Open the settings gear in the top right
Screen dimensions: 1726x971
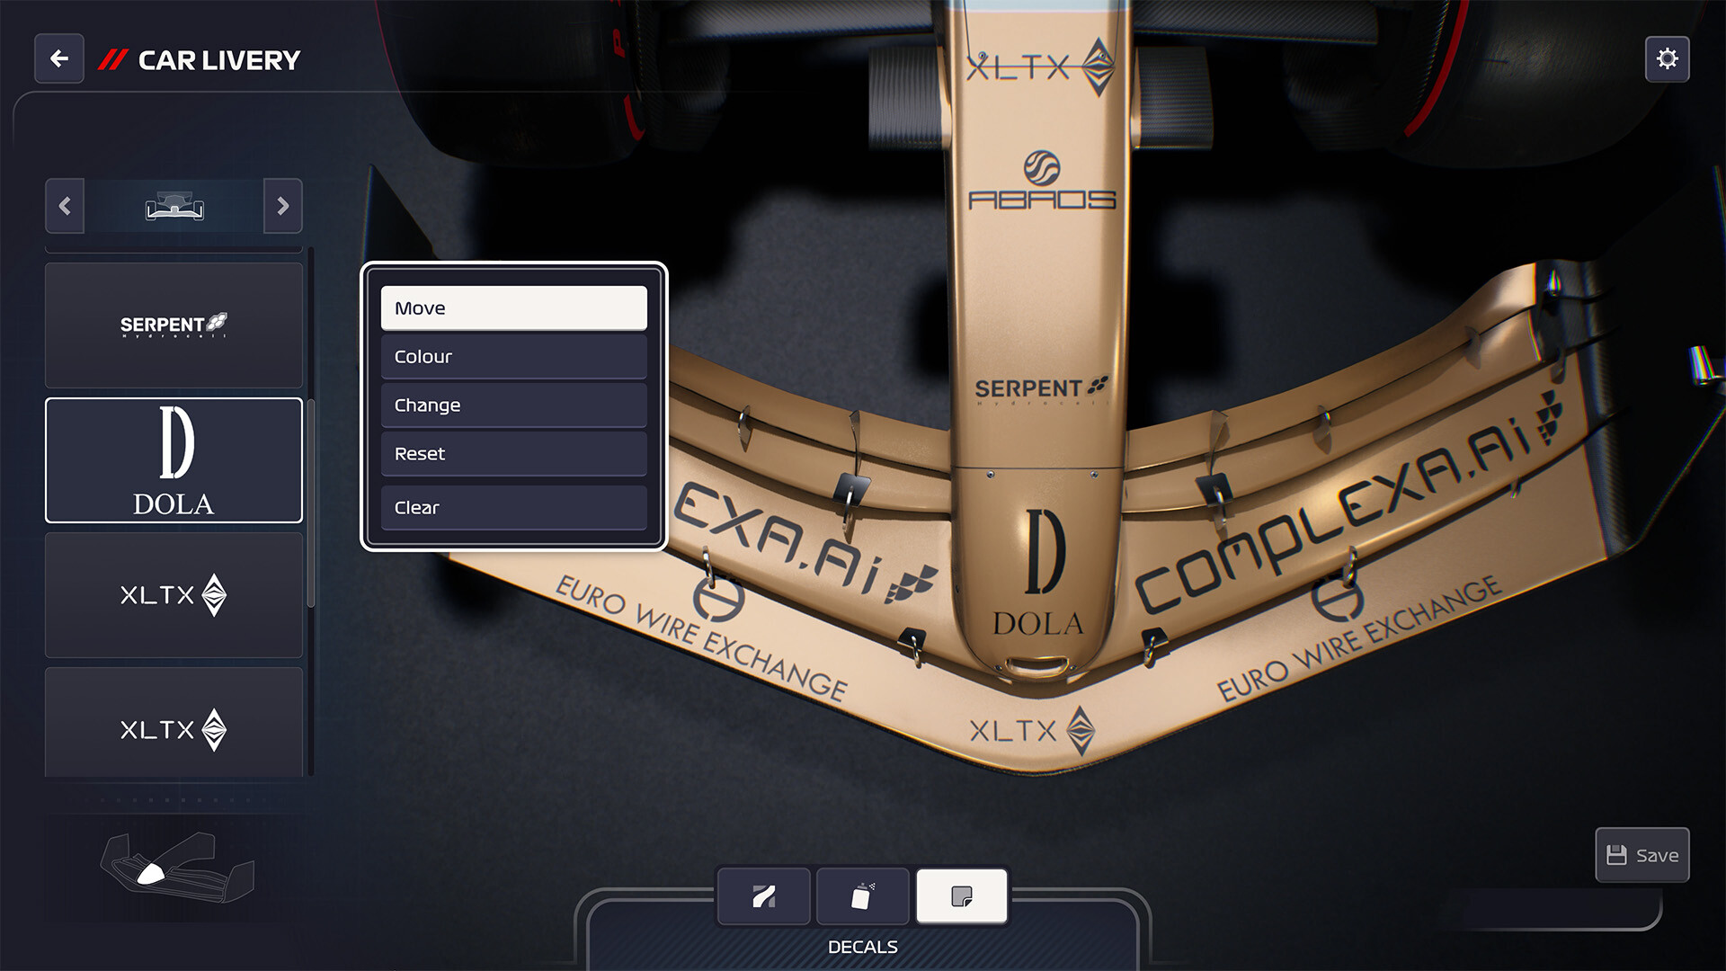[1668, 58]
